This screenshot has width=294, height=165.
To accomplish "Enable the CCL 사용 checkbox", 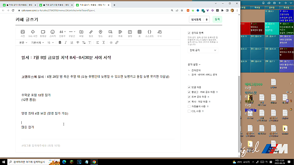I will 189,111.
